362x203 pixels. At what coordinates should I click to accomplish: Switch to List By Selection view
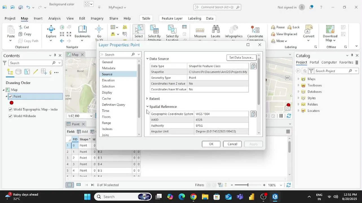click(27, 72)
